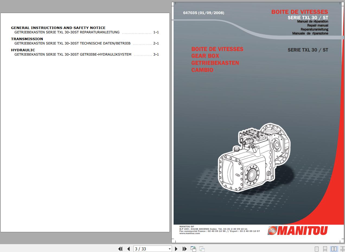Select two-page facing view

(x=334, y=249)
